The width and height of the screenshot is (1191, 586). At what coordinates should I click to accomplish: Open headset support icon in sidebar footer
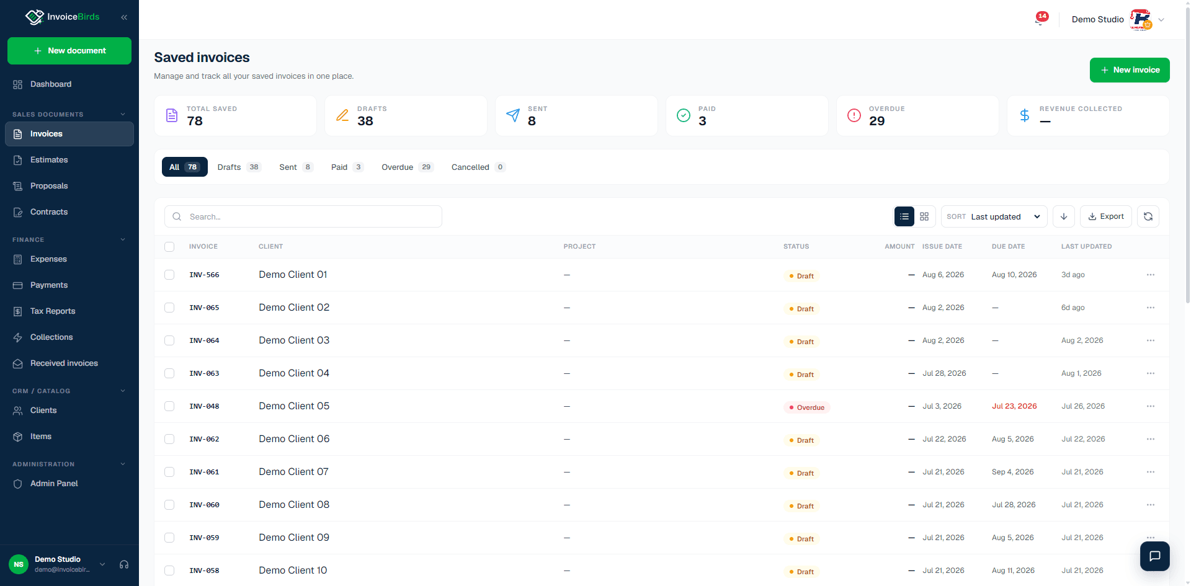tap(124, 564)
